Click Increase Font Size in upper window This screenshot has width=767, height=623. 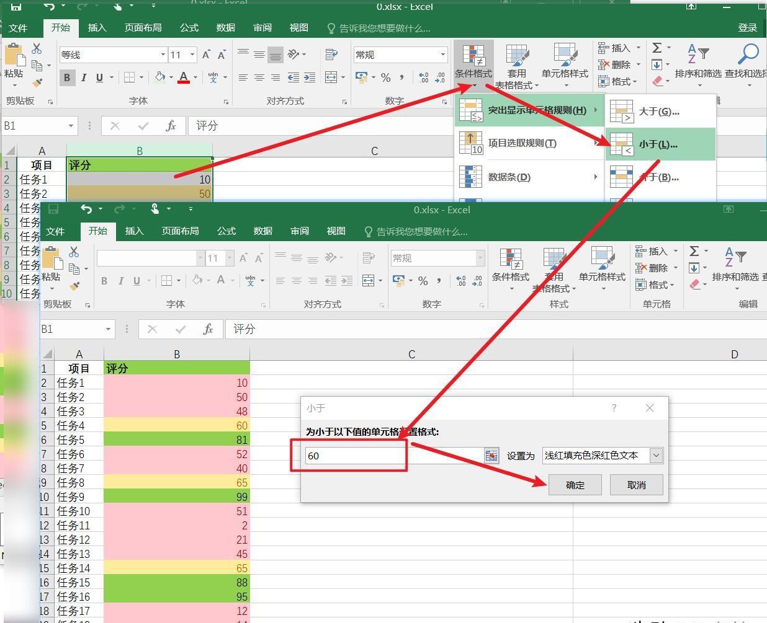(x=207, y=55)
